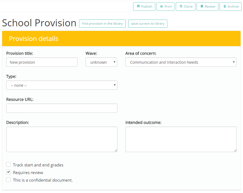The width and height of the screenshot is (243, 193).
Task: Click the Review book icon
Action: click(201, 6)
